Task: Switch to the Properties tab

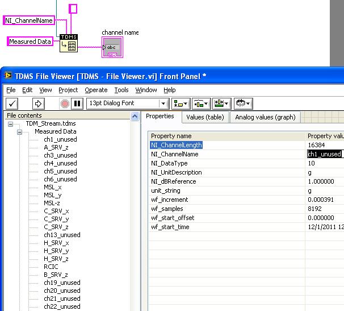Action: pos(160,116)
